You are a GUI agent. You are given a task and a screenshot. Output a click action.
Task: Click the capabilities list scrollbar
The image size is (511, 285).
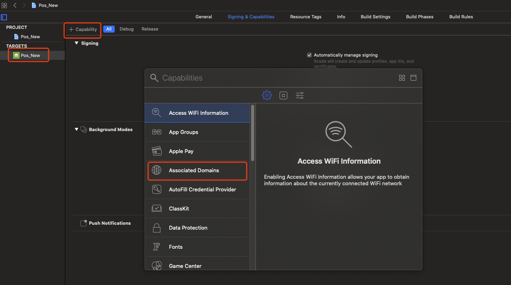[253, 133]
